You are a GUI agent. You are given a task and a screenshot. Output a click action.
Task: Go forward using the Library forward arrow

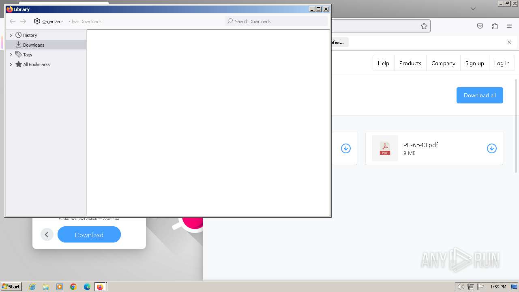tap(23, 21)
